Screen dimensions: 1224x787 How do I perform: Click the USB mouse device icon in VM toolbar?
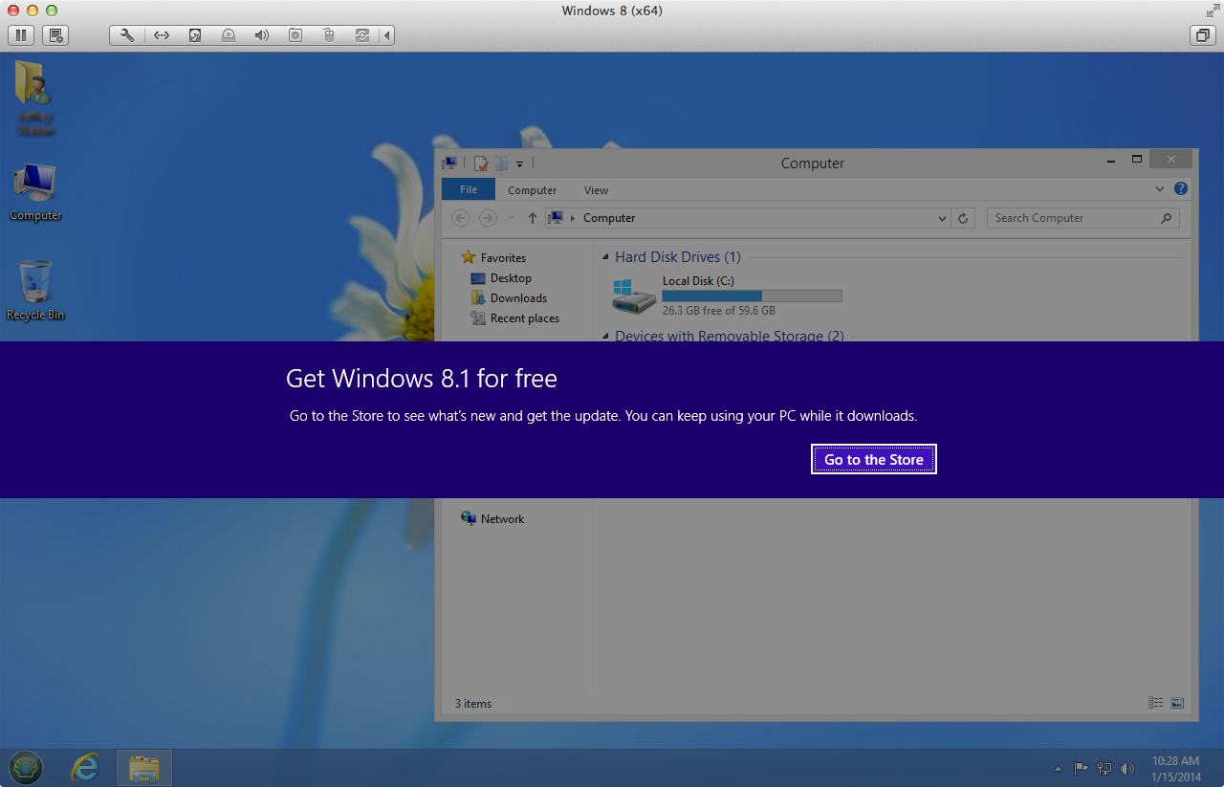(x=329, y=35)
